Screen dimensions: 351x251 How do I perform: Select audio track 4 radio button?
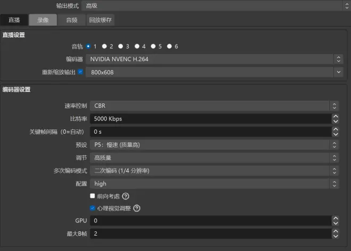[x=137, y=46]
